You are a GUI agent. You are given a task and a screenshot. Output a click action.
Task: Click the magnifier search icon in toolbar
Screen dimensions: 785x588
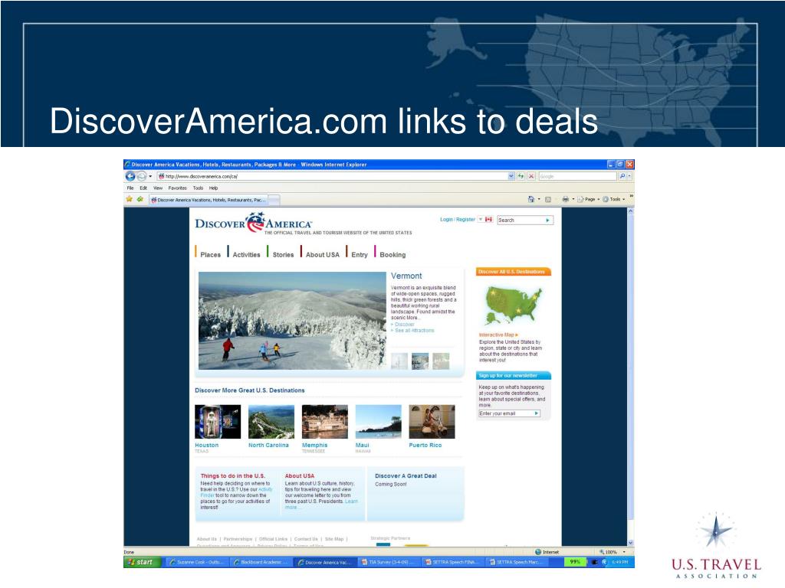622,176
